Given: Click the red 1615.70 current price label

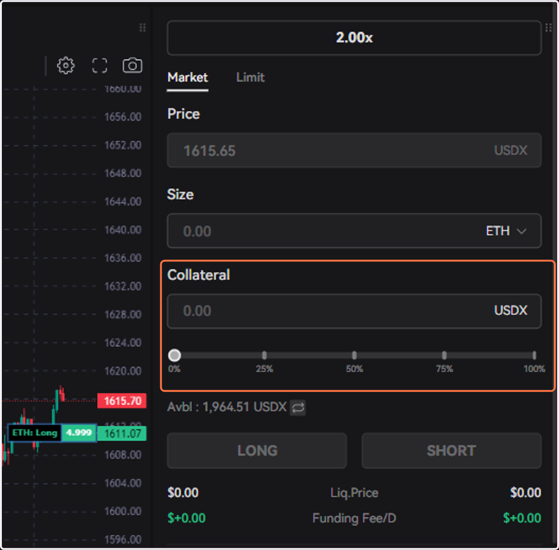Looking at the screenshot, I should (122, 401).
